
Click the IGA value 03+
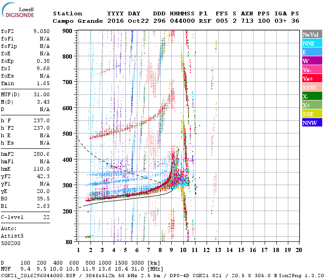280,21
